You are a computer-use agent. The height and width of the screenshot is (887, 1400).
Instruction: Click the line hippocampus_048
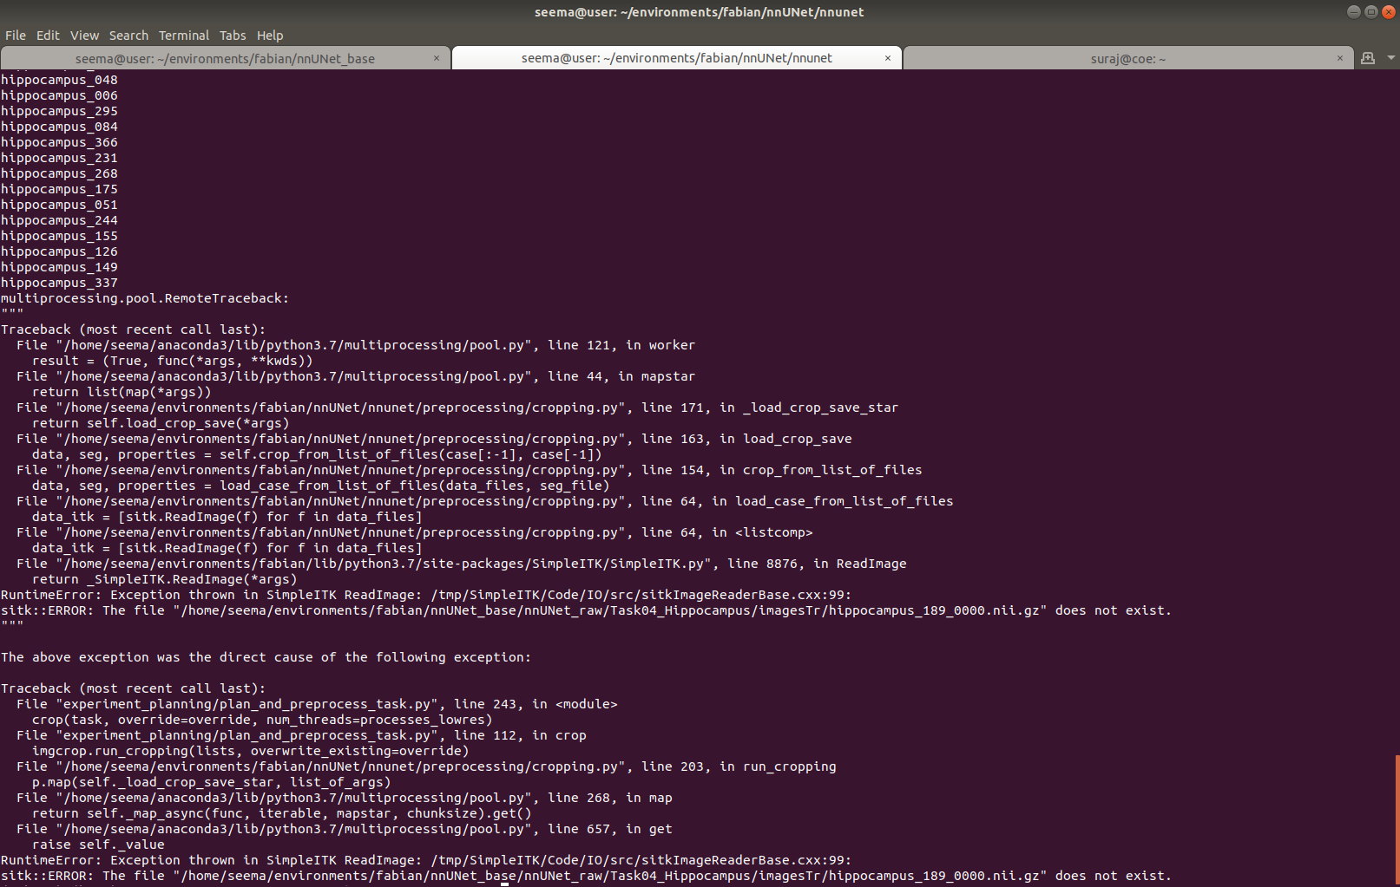59,80
